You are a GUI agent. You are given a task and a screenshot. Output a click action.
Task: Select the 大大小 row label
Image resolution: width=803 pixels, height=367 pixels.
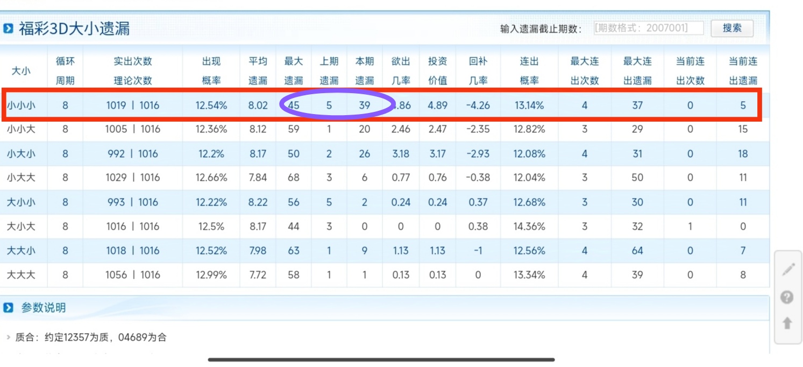(20, 251)
